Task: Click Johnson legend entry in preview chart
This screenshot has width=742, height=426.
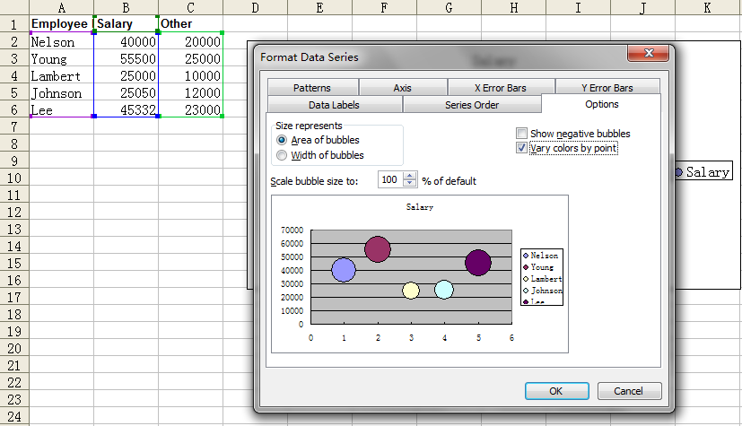Action: (542, 291)
